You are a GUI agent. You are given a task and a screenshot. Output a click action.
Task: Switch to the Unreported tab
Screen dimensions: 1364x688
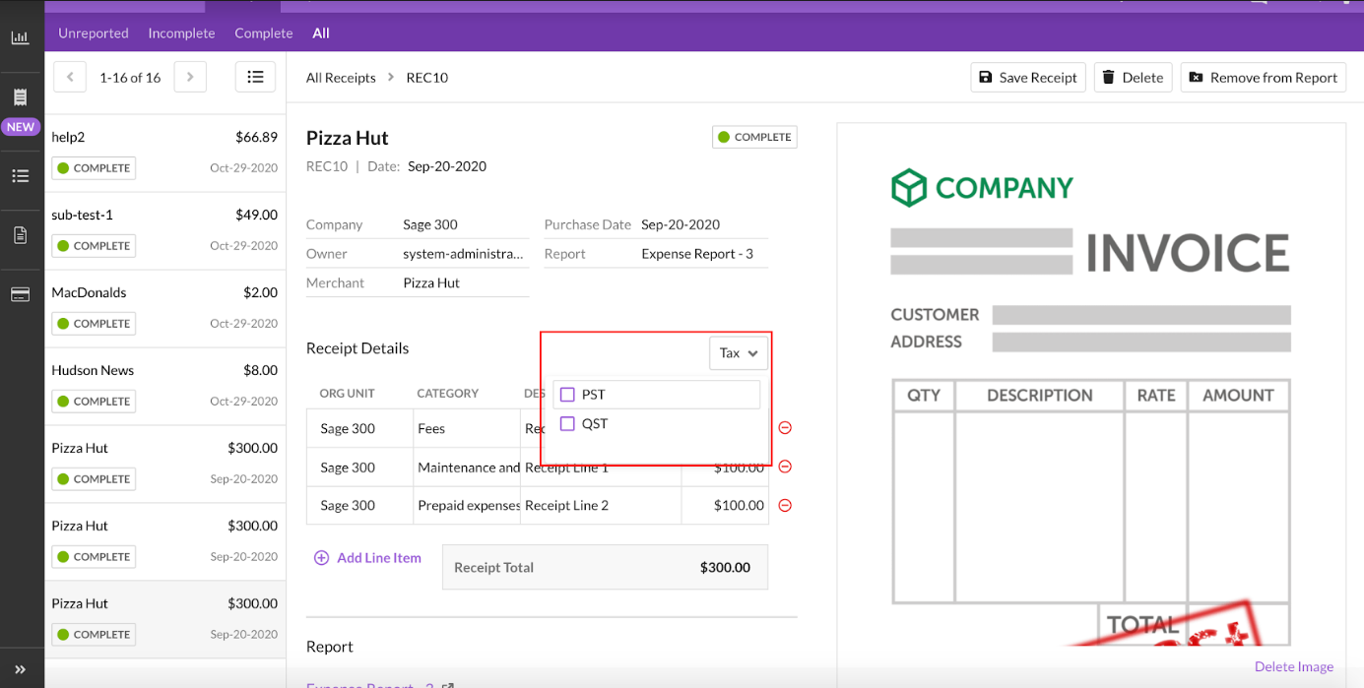coord(94,32)
